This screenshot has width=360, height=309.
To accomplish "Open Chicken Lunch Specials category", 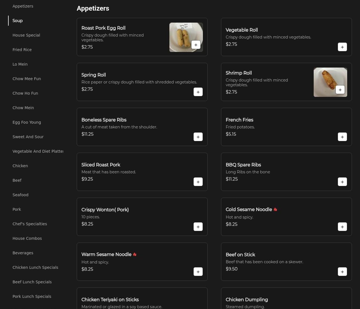I will [x=35, y=267].
